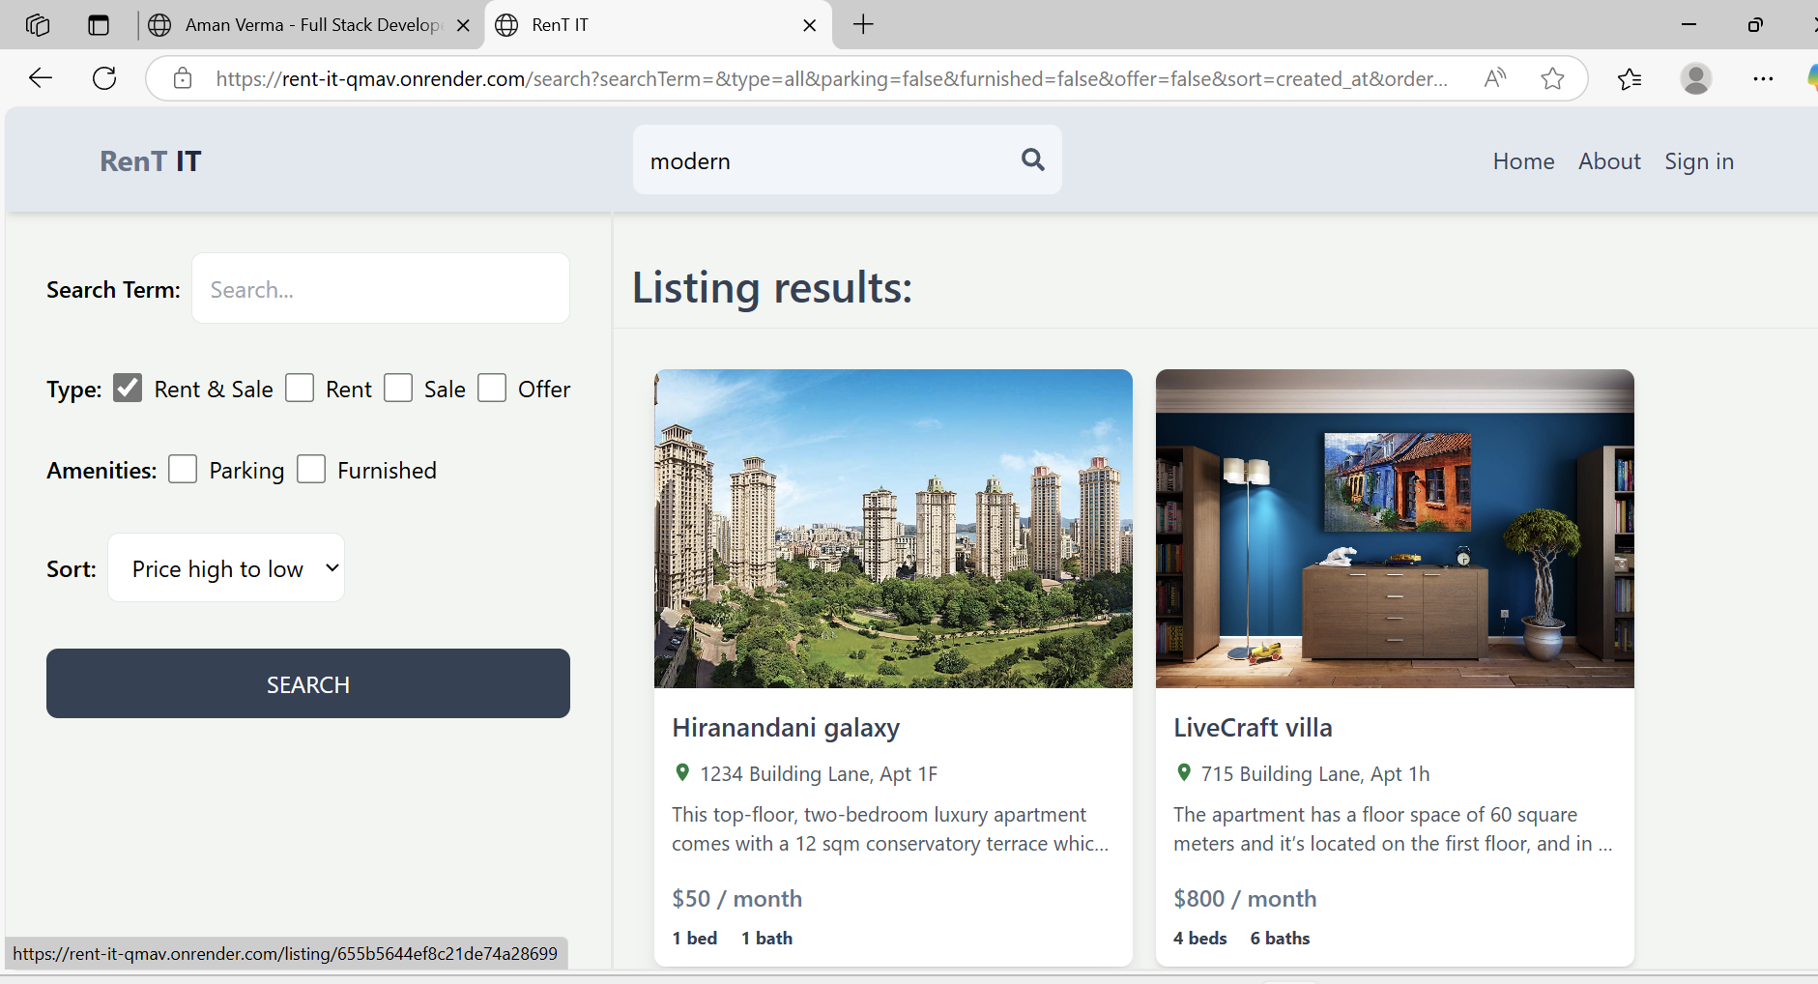Open the LiveCraft villa listing image

coord(1394,529)
